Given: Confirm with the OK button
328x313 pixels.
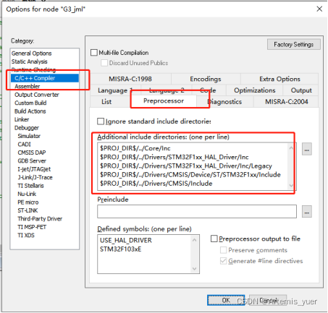Looking at the screenshot, I should (x=226, y=300).
